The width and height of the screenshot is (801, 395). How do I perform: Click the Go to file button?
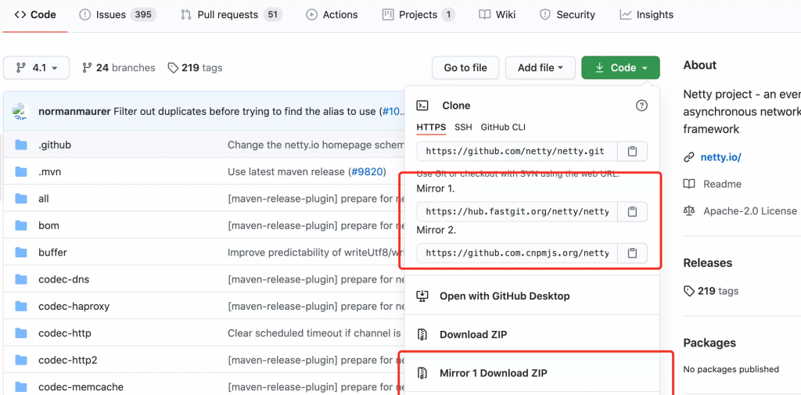[465, 67]
